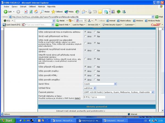Click the Print icon in toolbar
The height and width of the screenshot is (123, 165).
89,12
